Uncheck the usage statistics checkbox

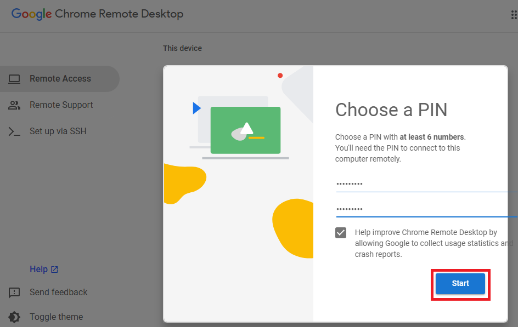341,232
